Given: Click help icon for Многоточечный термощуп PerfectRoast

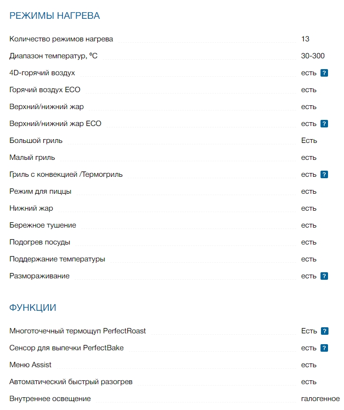Looking at the screenshot, I should coord(324,331).
